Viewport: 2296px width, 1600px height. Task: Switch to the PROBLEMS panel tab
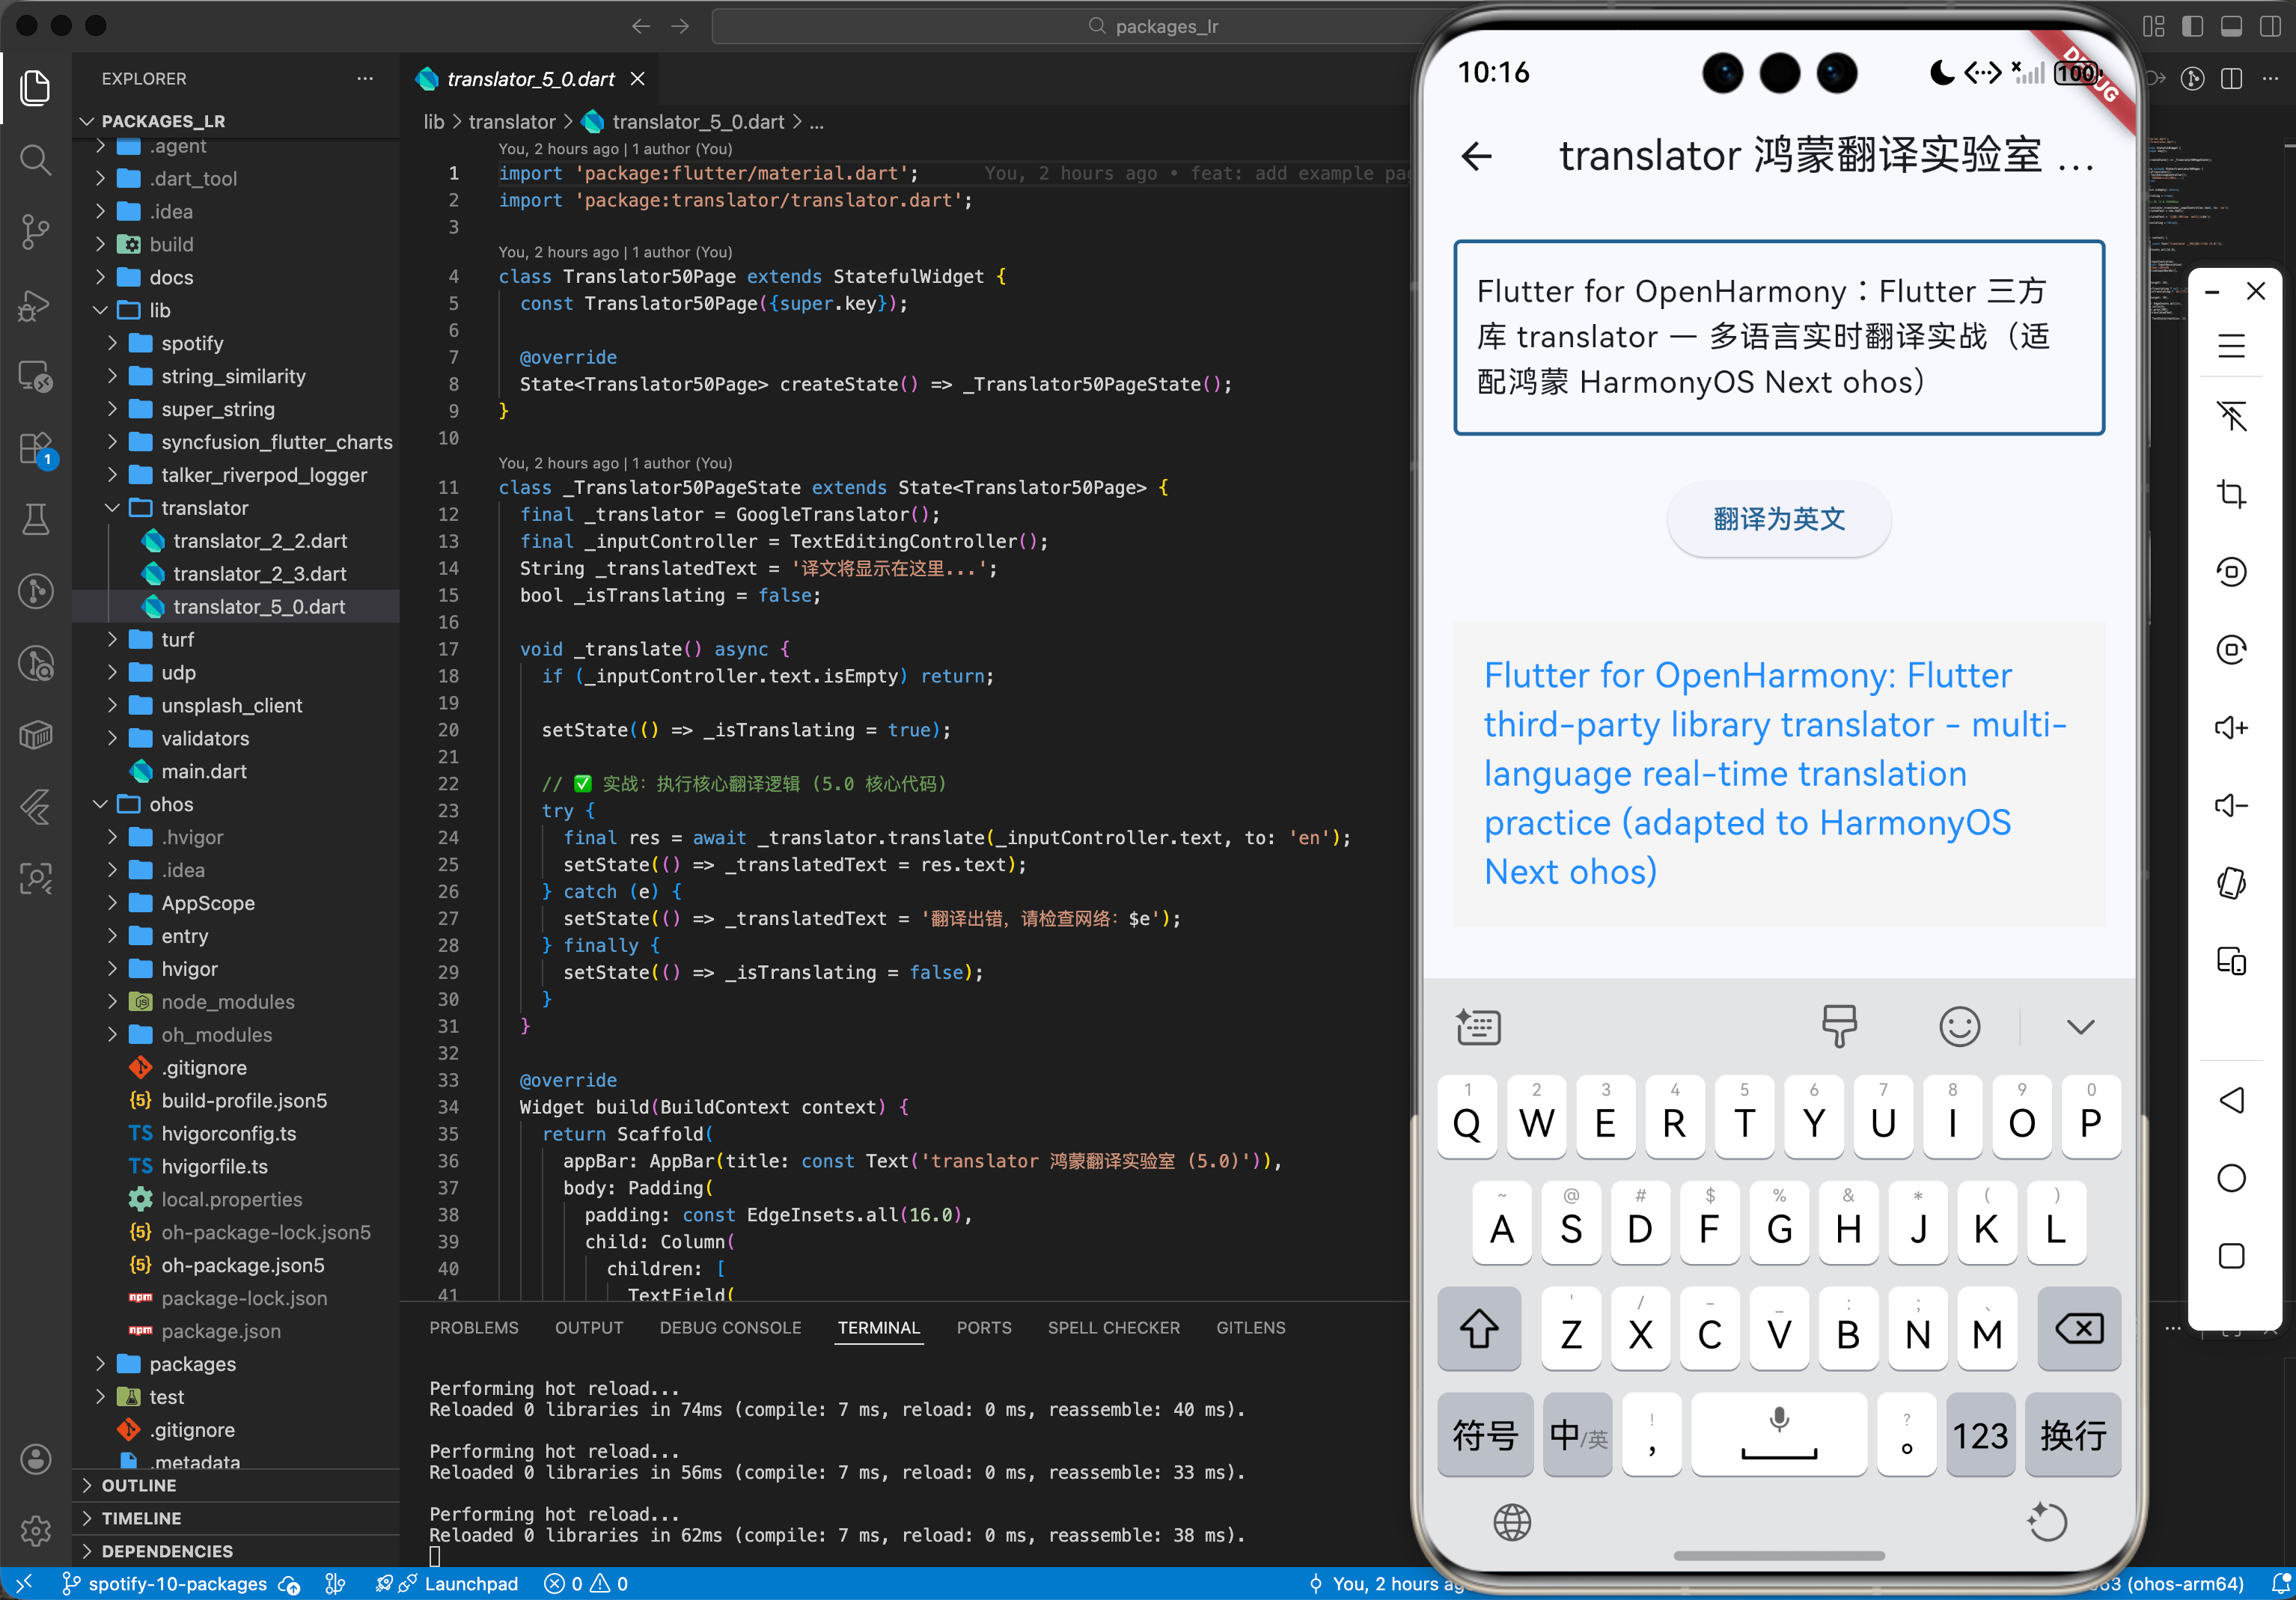[474, 1327]
